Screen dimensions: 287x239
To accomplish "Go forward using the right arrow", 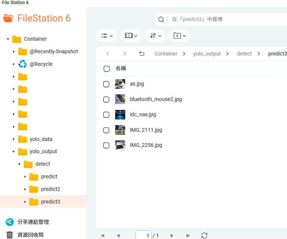I will [x=125, y=54].
